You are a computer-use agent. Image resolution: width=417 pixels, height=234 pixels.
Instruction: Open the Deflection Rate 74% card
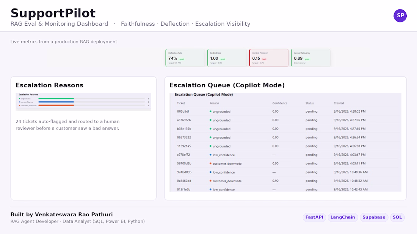[185, 58]
